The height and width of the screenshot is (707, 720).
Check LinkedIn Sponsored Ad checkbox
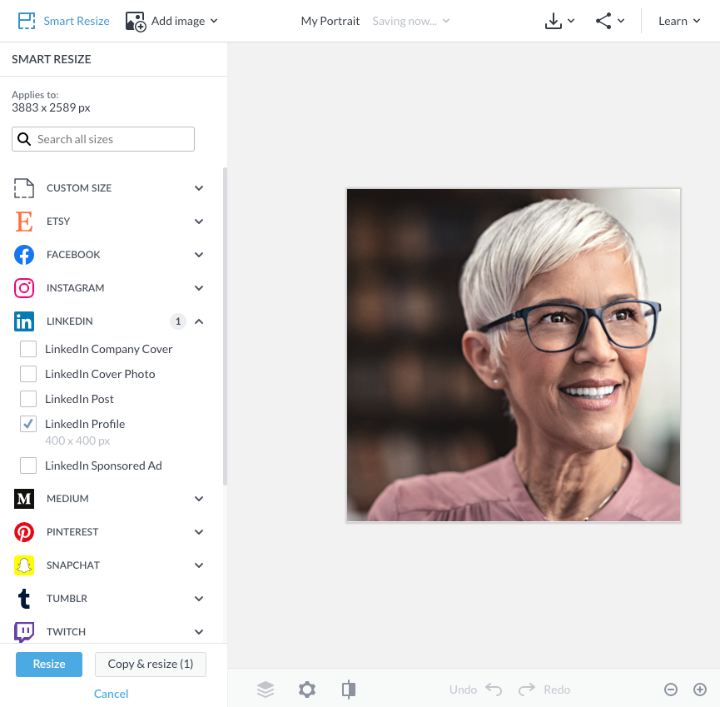click(28, 466)
